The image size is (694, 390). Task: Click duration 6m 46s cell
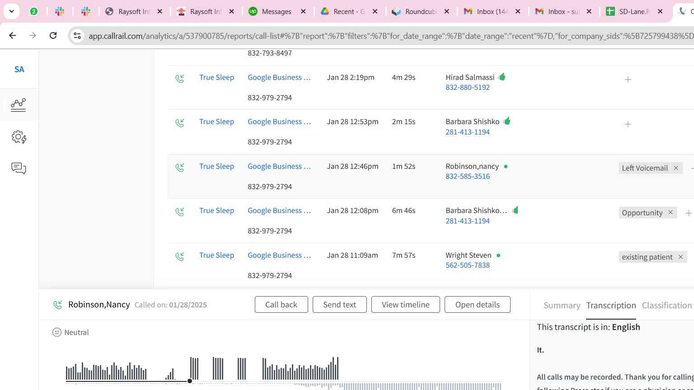tap(403, 210)
